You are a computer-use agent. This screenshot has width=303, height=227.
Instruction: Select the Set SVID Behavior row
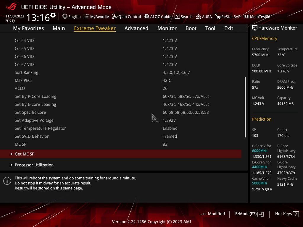click(121, 136)
